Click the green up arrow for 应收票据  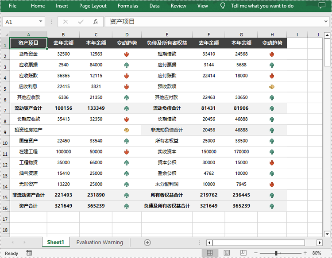pos(127,65)
